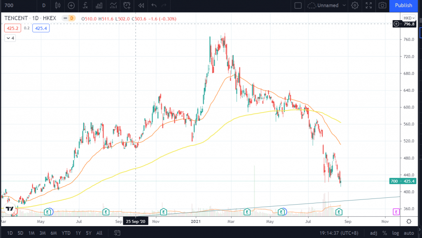422x238 pixels.
Task: Open financials bar chart icon
Action: [x=99, y=5]
